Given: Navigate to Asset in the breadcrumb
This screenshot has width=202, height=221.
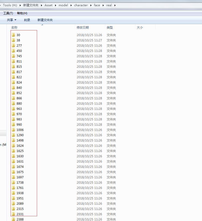Looking at the screenshot, I should 48,5.
